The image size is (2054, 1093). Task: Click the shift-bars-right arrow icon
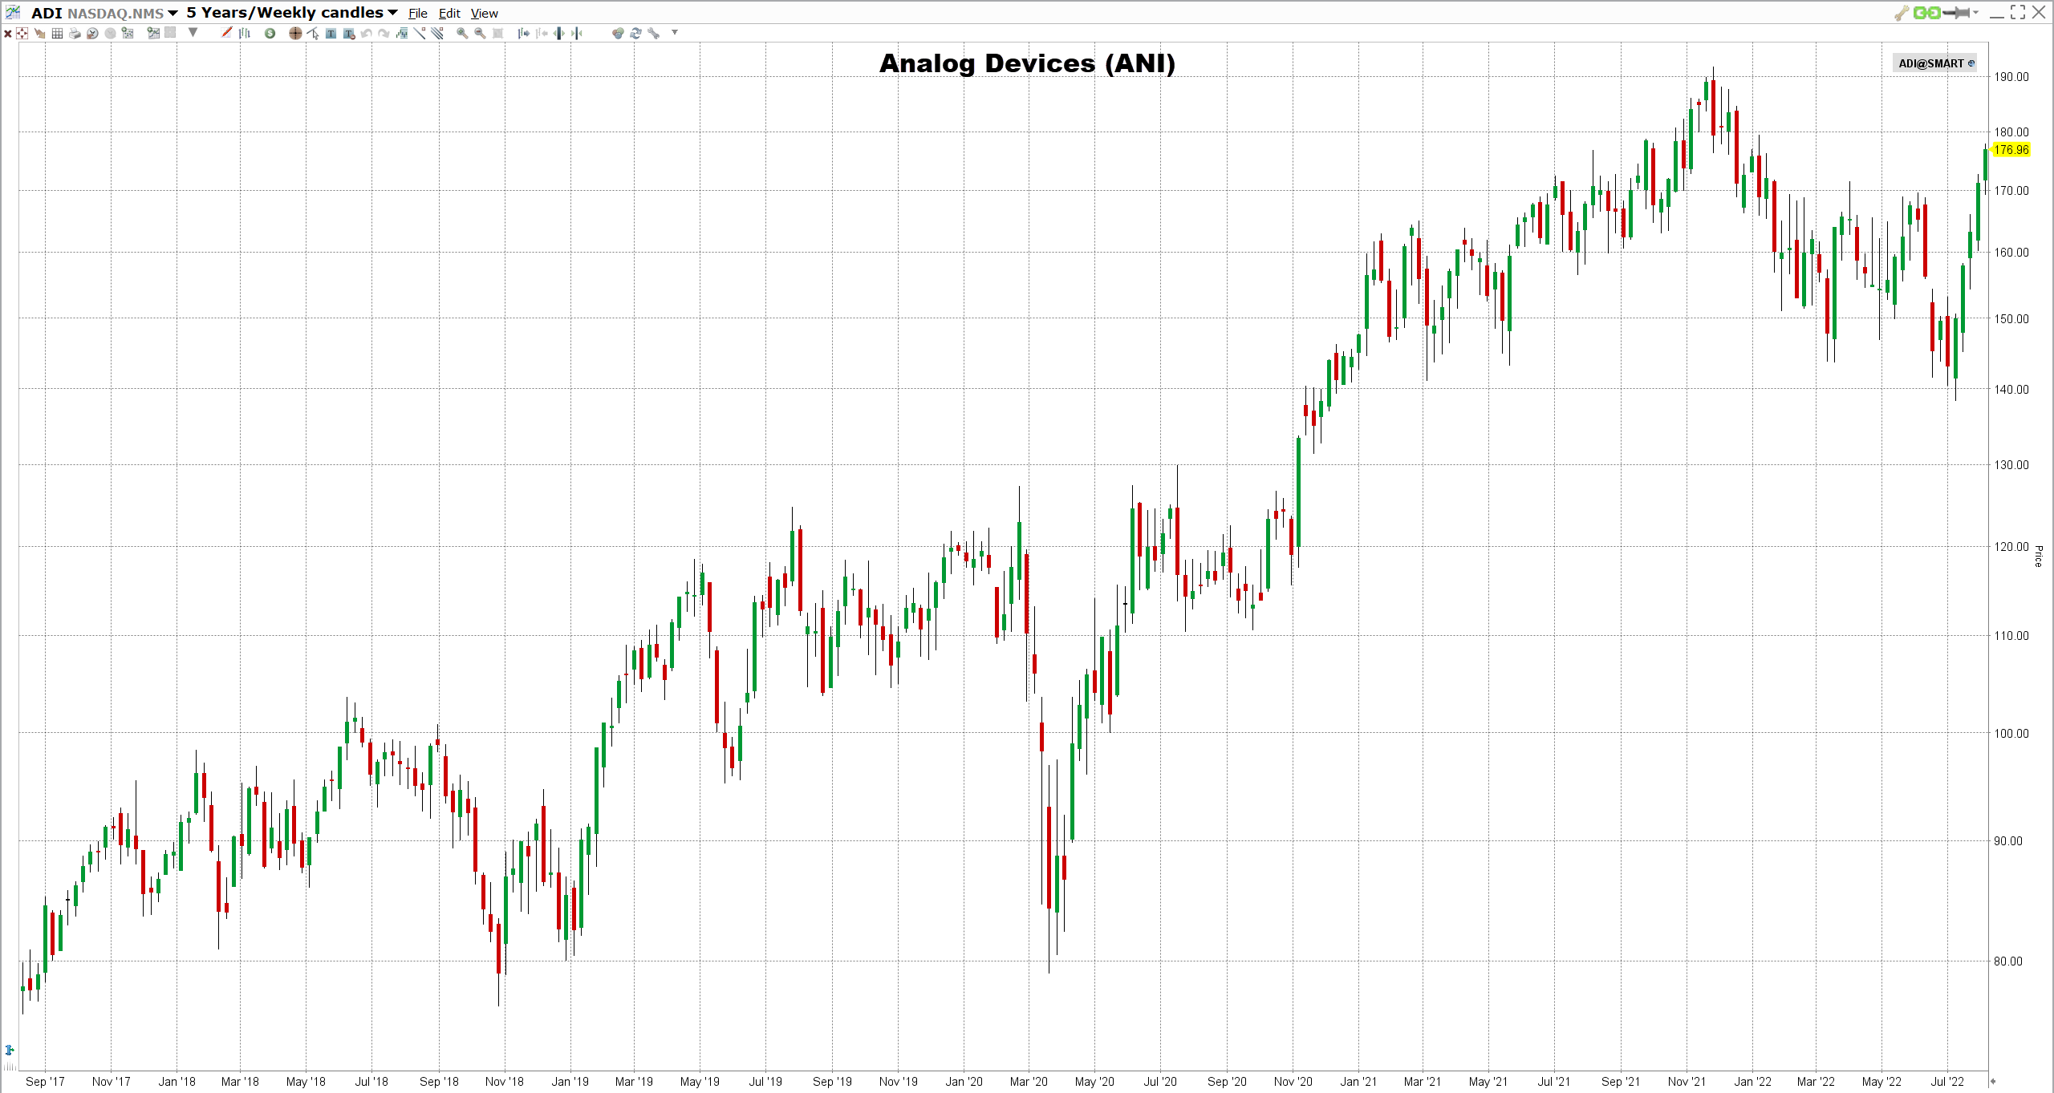[523, 33]
